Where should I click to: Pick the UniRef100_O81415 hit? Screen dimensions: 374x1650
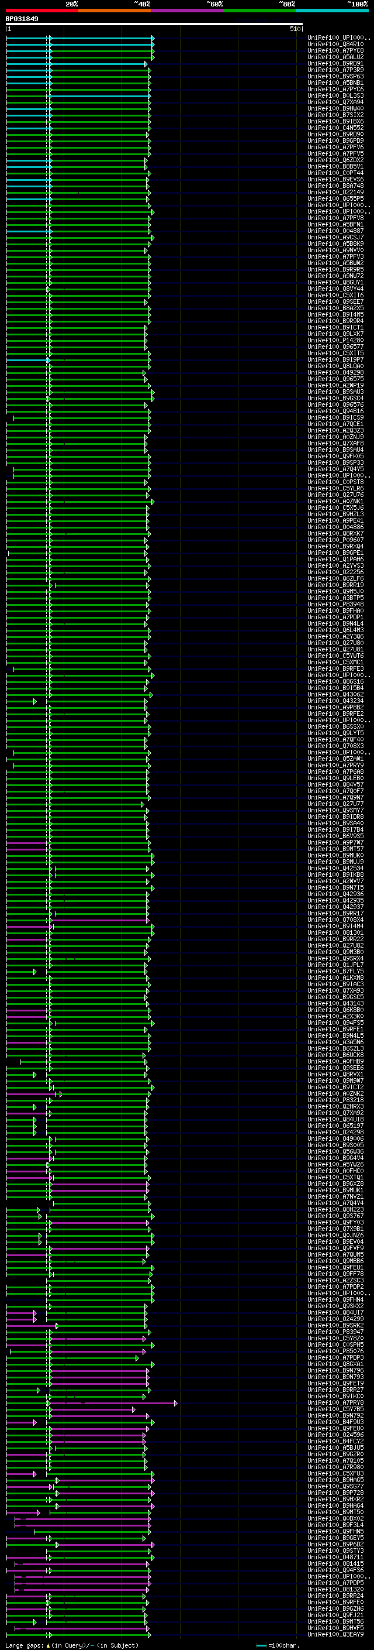tap(335, 1563)
